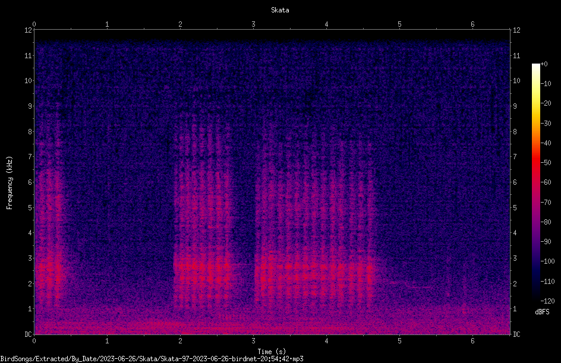Click the "9" tick on the right frequency axis

coord(515,106)
